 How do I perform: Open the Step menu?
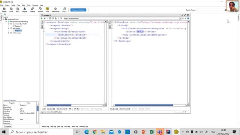click(23, 5)
